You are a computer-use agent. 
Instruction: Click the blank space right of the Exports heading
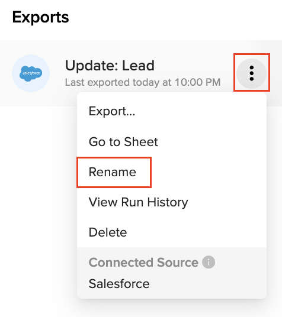pos(174,17)
